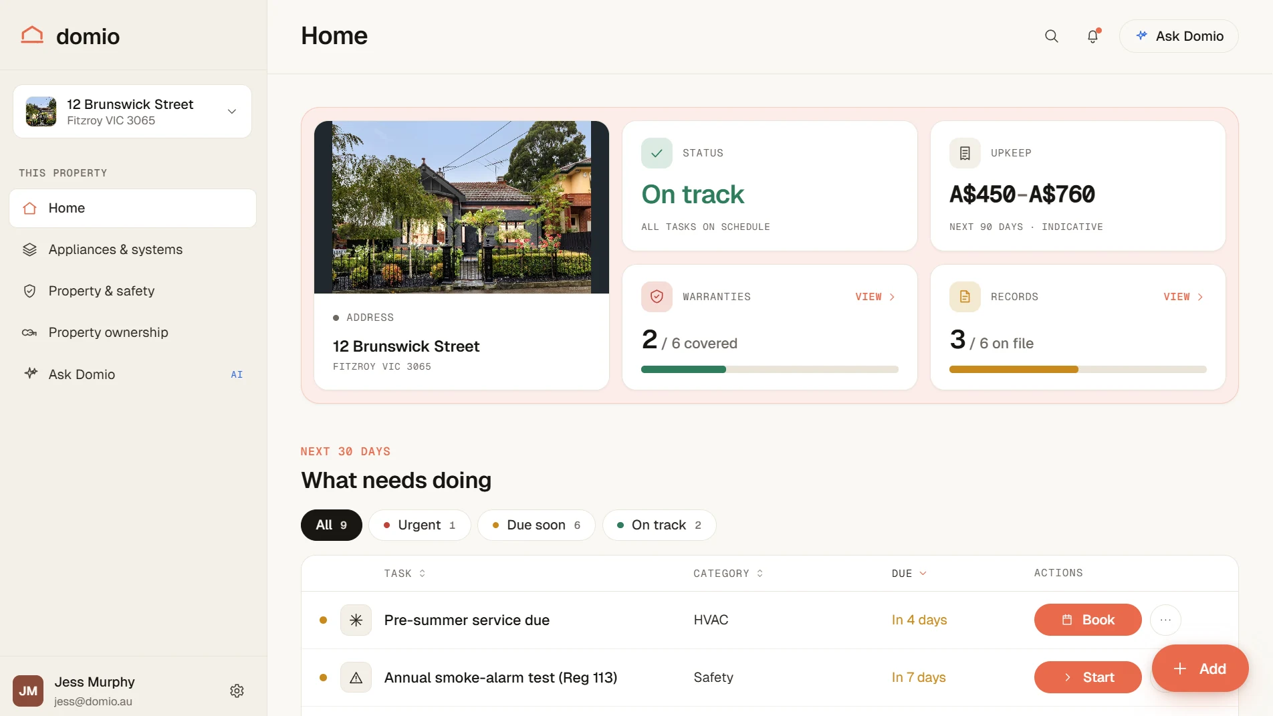Click the jess@domio.au email
Screen dimensions: 1273x716
coord(93,701)
